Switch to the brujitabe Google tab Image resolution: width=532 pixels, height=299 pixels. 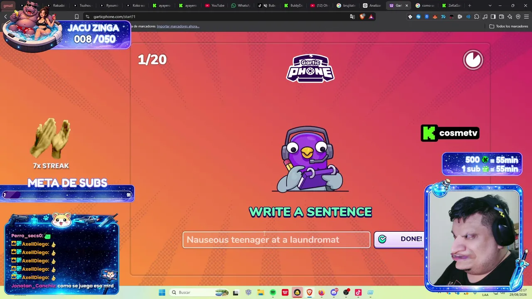pos(346,5)
